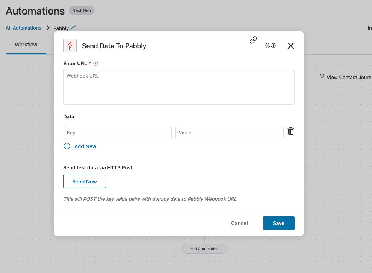Viewport: 372px width, 273px height.
Task: Click the Pabbly breadcrumb name
Action: coord(61,28)
